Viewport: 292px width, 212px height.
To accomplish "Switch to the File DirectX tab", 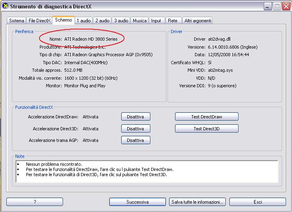I will (x=39, y=21).
